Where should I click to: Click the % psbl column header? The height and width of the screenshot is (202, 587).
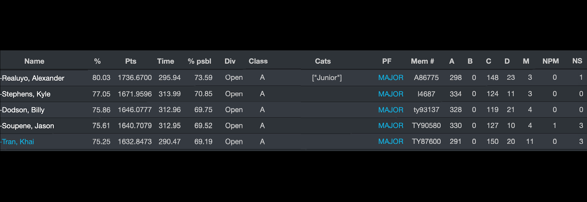(x=199, y=61)
